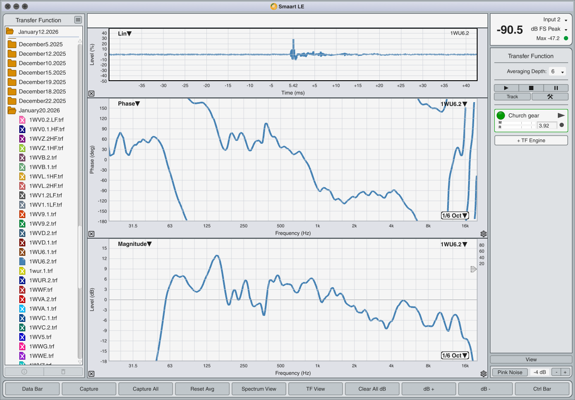The image size is (575, 400).
Task: Click the Spectrum View button
Action: point(259,389)
